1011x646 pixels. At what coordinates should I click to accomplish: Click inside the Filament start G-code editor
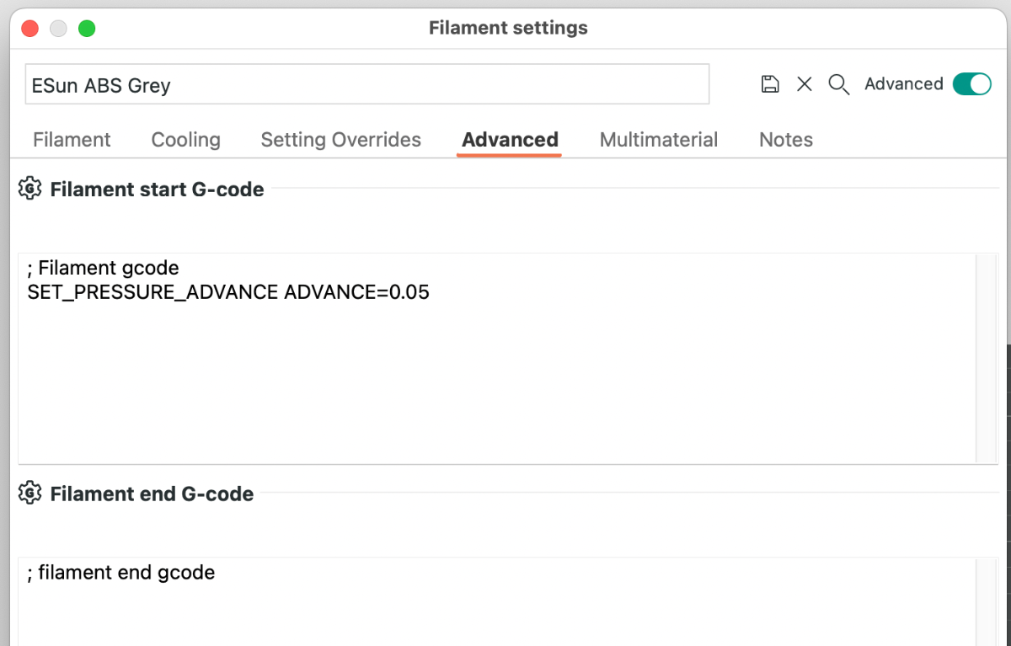click(x=497, y=358)
